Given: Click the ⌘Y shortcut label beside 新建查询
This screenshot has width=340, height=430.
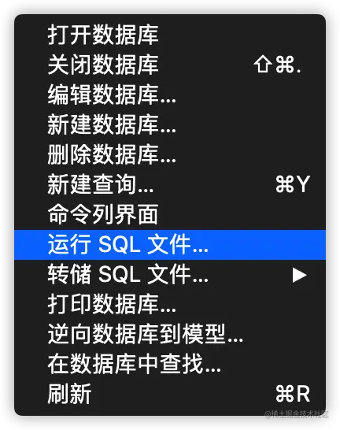Looking at the screenshot, I should point(293,184).
